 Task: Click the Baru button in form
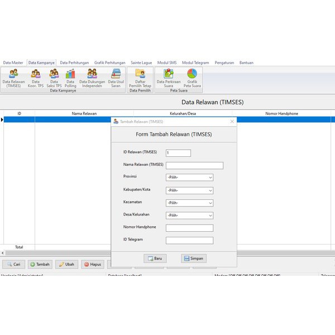click(x=155, y=259)
